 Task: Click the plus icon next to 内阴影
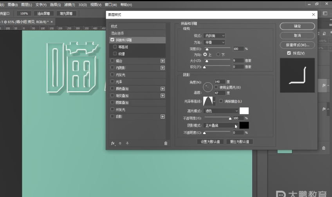click(163, 68)
